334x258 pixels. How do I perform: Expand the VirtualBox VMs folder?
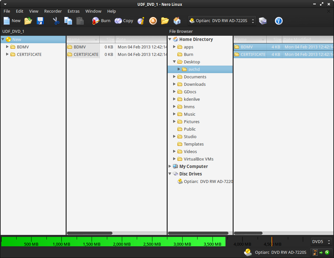174,159
